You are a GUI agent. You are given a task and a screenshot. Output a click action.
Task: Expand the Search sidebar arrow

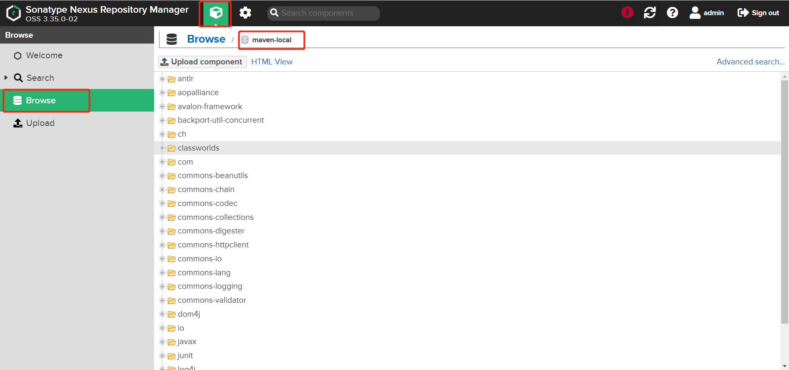[6, 78]
